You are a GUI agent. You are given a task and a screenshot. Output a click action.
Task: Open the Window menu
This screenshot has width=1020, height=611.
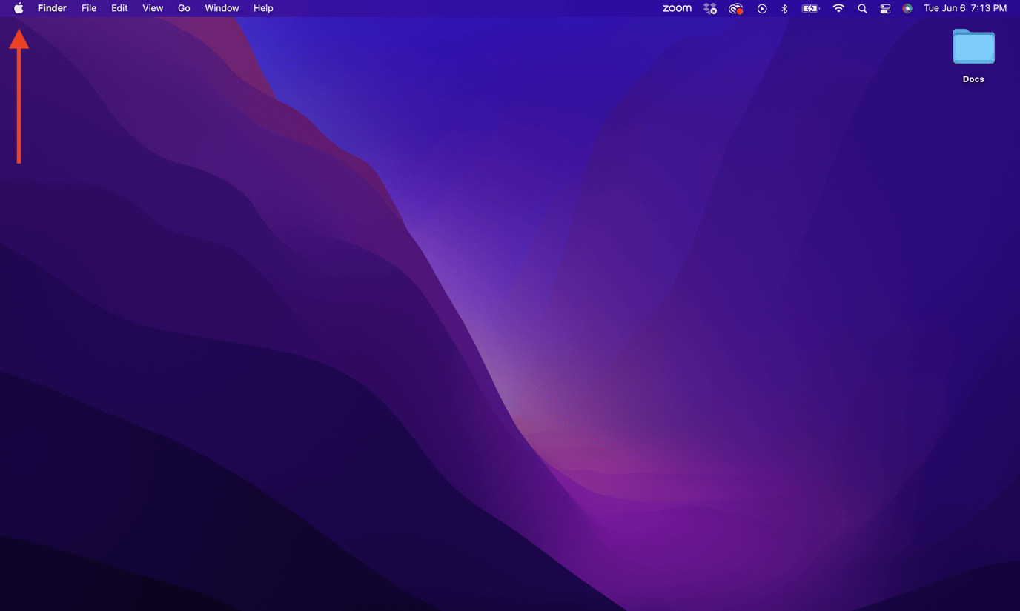(221, 8)
